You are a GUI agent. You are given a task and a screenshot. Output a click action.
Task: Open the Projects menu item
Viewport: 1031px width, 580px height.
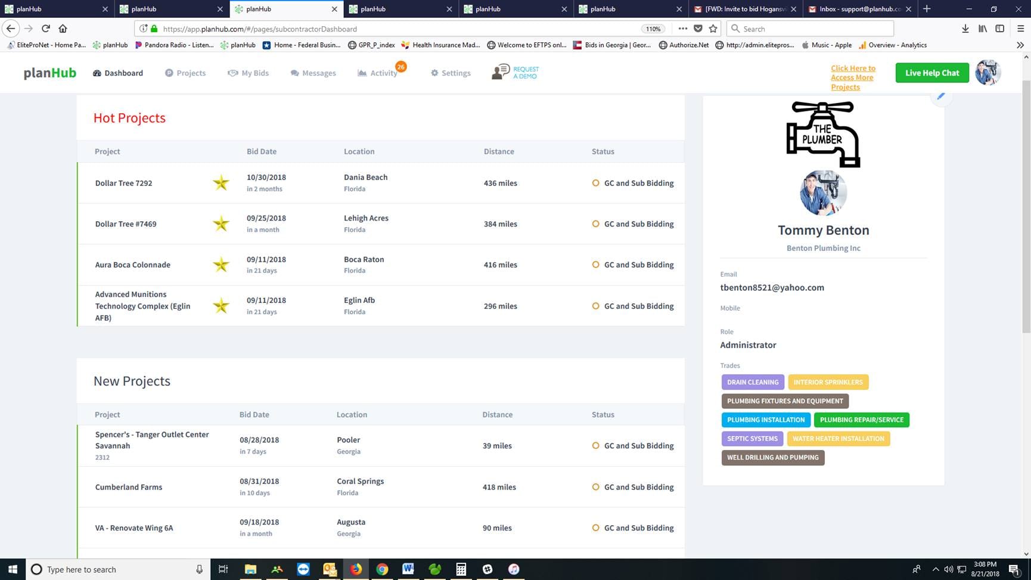pyautogui.click(x=185, y=73)
